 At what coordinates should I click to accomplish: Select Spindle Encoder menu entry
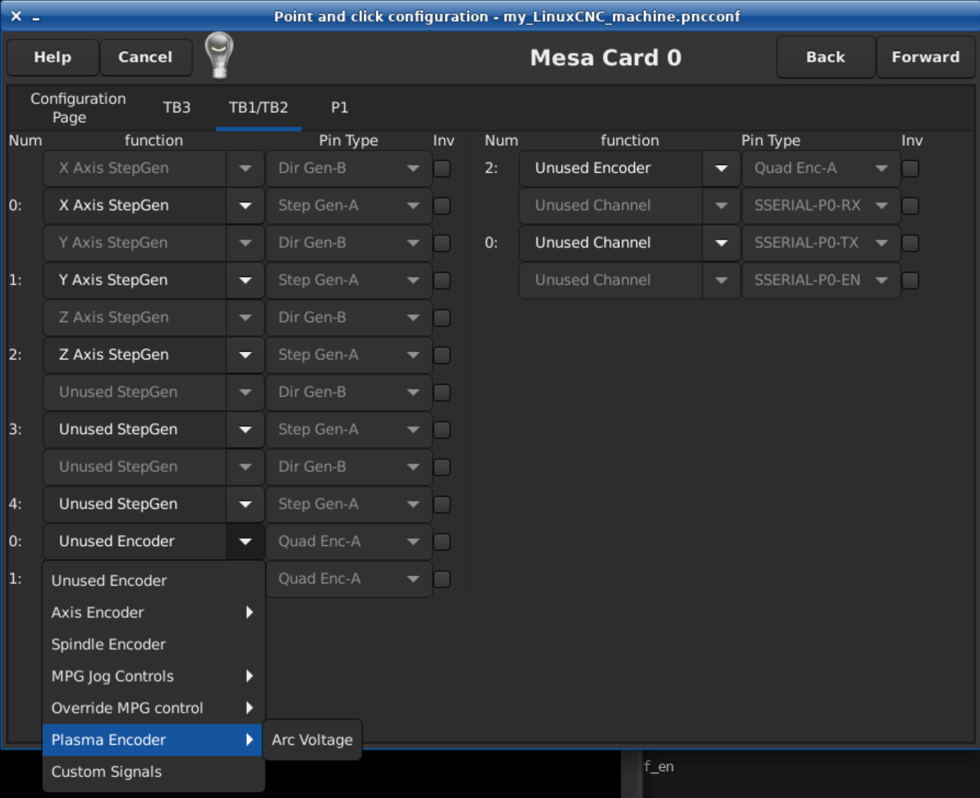(153, 644)
